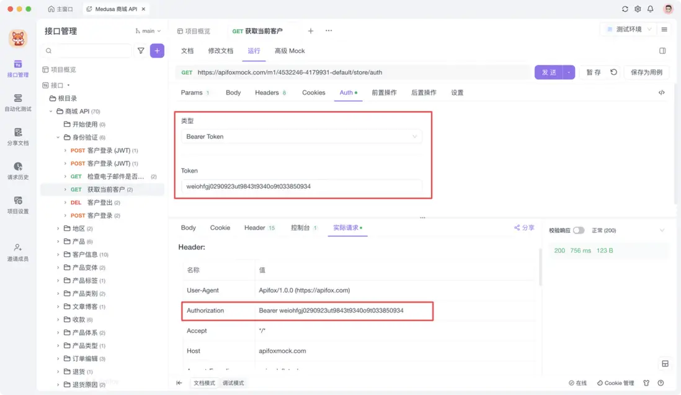Open 分享文档 from the sidebar
The image size is (681, 395).
[17, 137]
